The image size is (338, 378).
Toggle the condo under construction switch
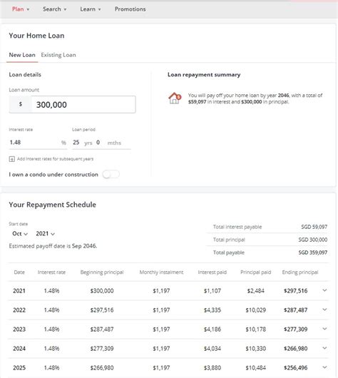click(x=111, y=174)
